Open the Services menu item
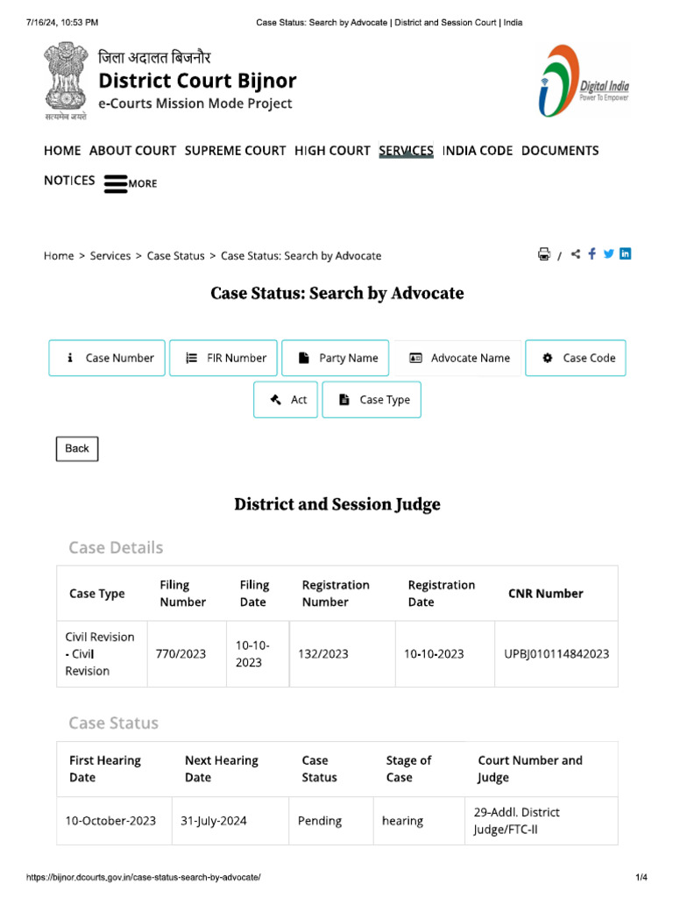The image size is (673, 898). (x=406, y=151)
